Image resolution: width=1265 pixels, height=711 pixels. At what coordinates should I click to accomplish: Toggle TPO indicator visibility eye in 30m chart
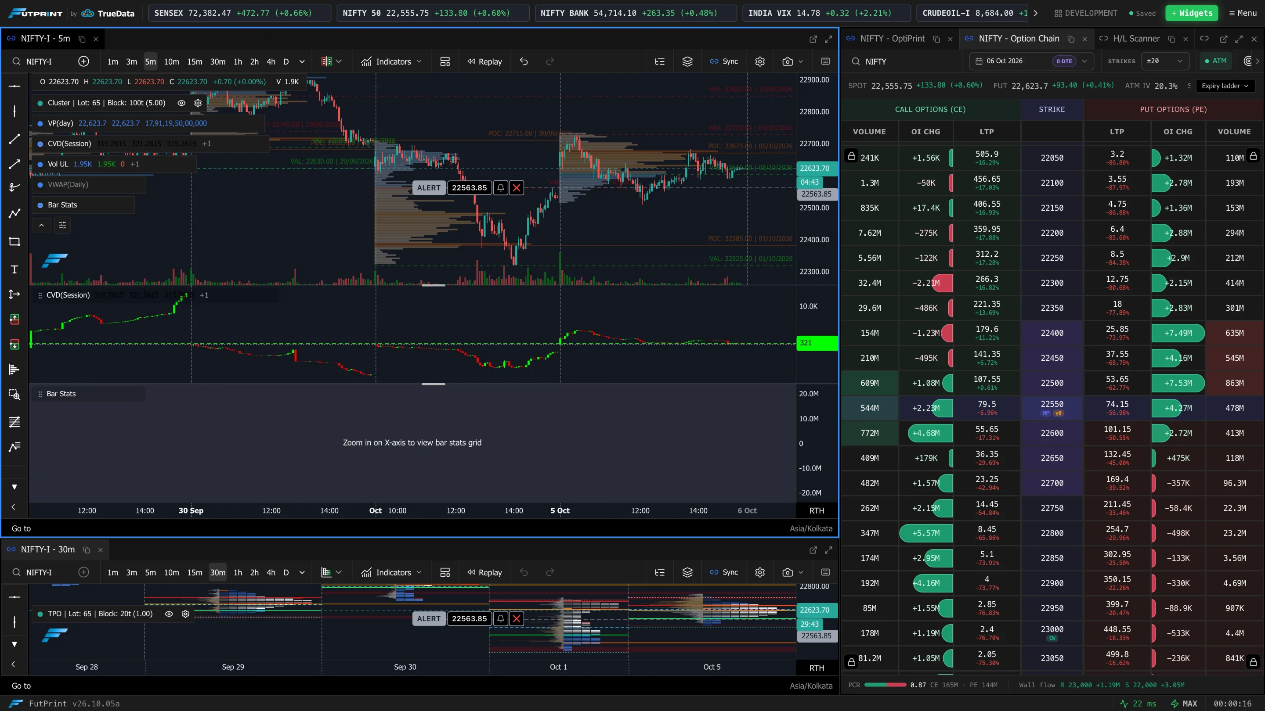169,614
